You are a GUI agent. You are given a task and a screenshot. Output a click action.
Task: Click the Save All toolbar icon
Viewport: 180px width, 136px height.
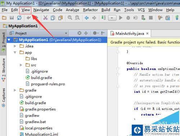[12, 18]
